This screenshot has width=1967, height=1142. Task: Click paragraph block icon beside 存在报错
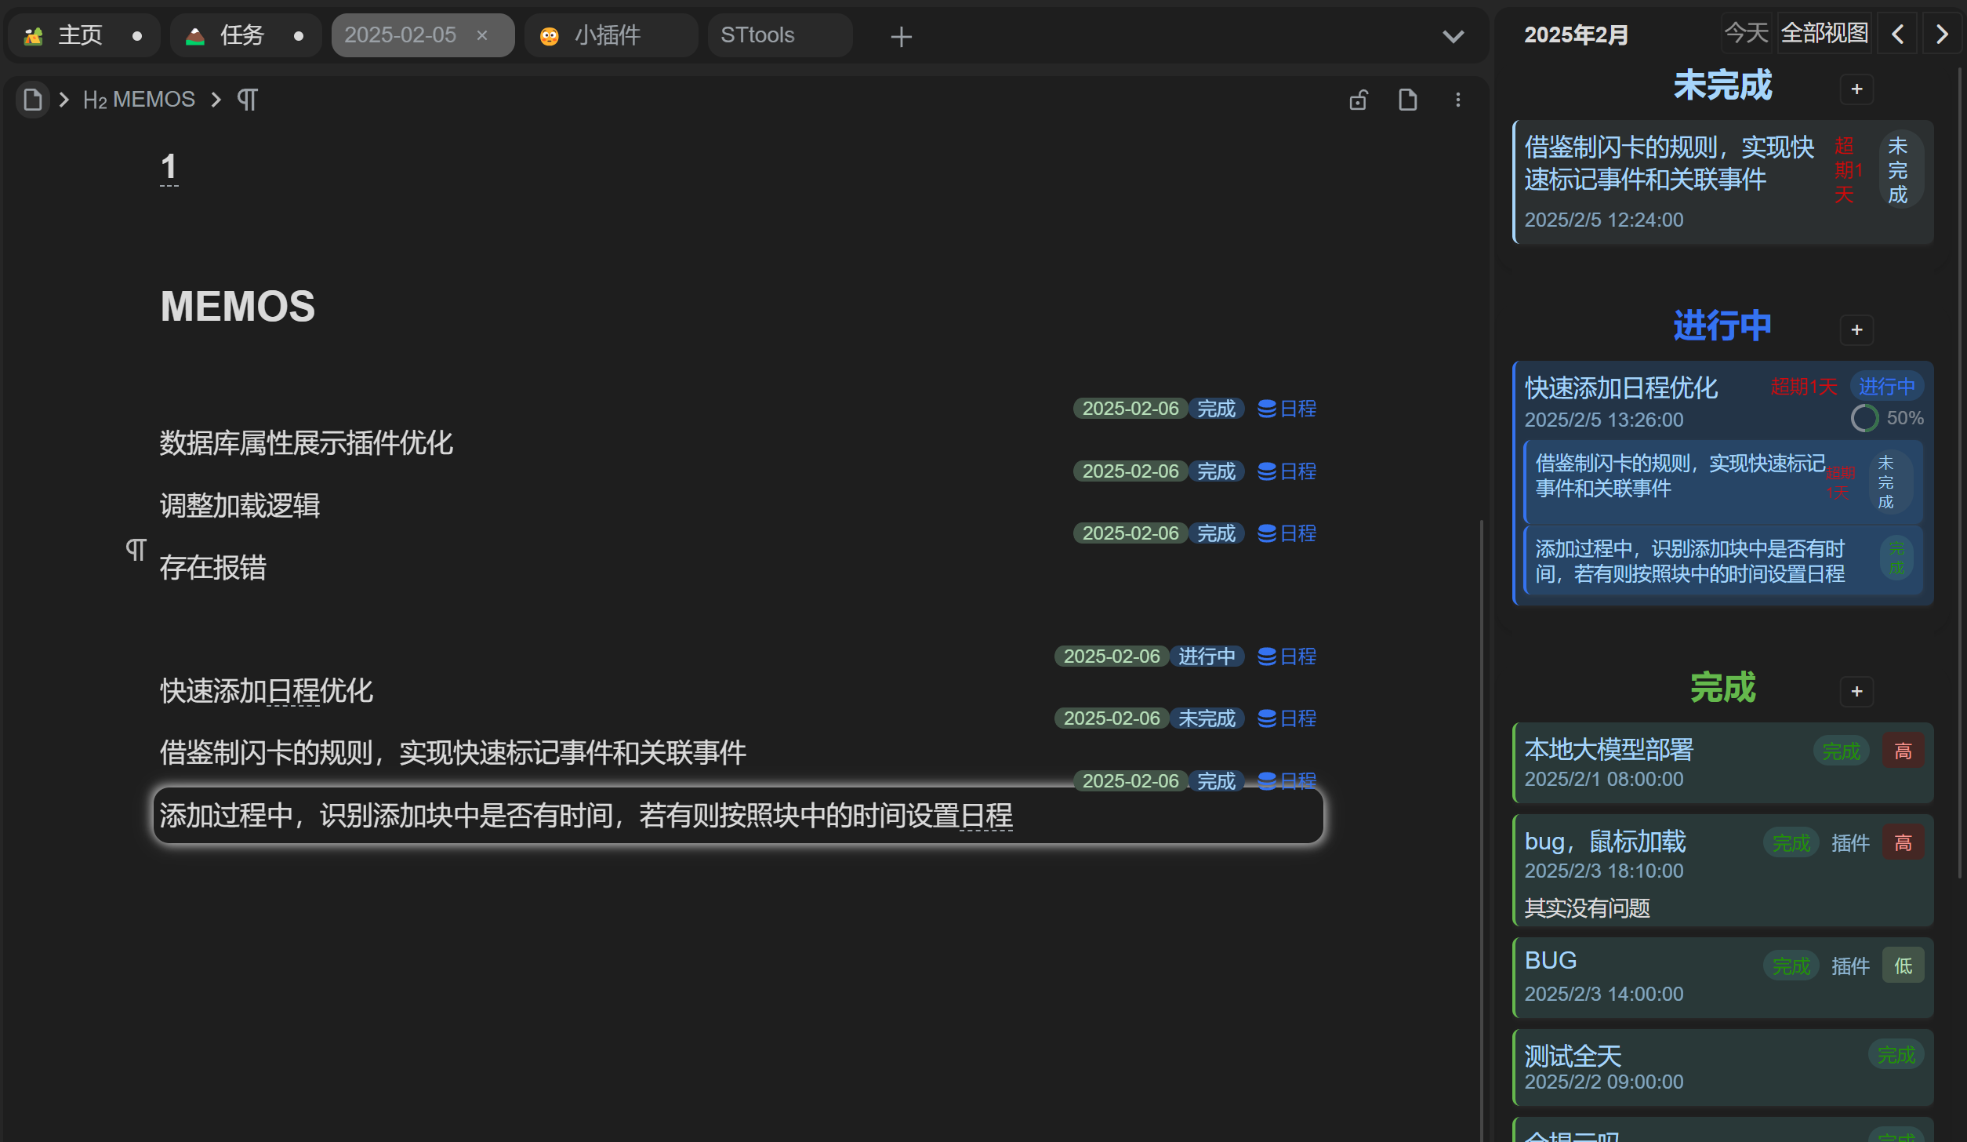tap(136, 550)
